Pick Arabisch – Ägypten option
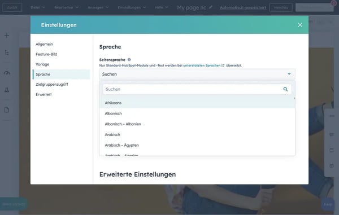Image resolution: width=339 pixels, height=215 pixels. [x=197, y=145]
